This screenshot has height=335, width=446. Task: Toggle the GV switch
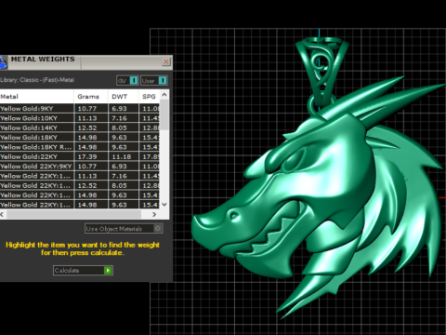tap(127, 81)
